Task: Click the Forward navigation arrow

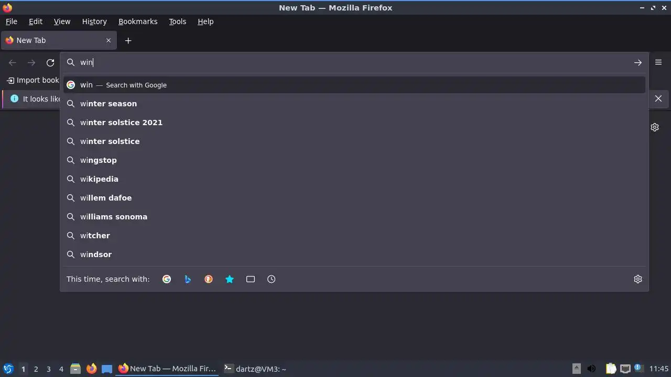Action: tap(31, 62)
